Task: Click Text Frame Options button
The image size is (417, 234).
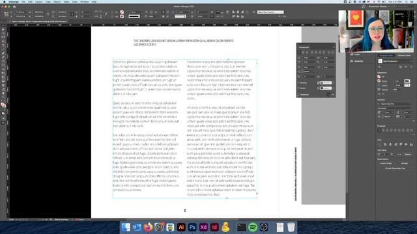Action: pyautogui.click(x=408, y=154)
